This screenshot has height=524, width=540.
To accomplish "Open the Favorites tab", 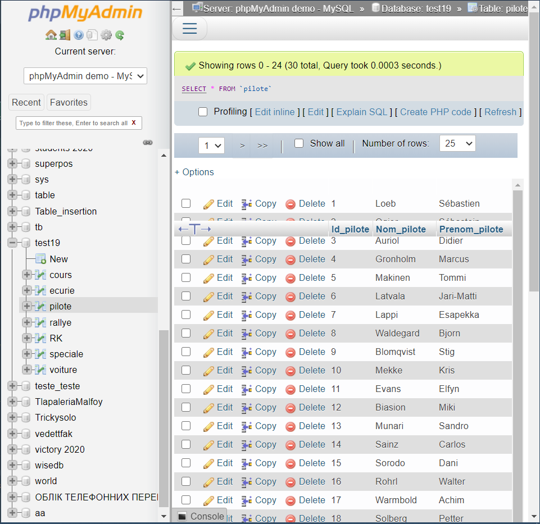I will [69, 102].
